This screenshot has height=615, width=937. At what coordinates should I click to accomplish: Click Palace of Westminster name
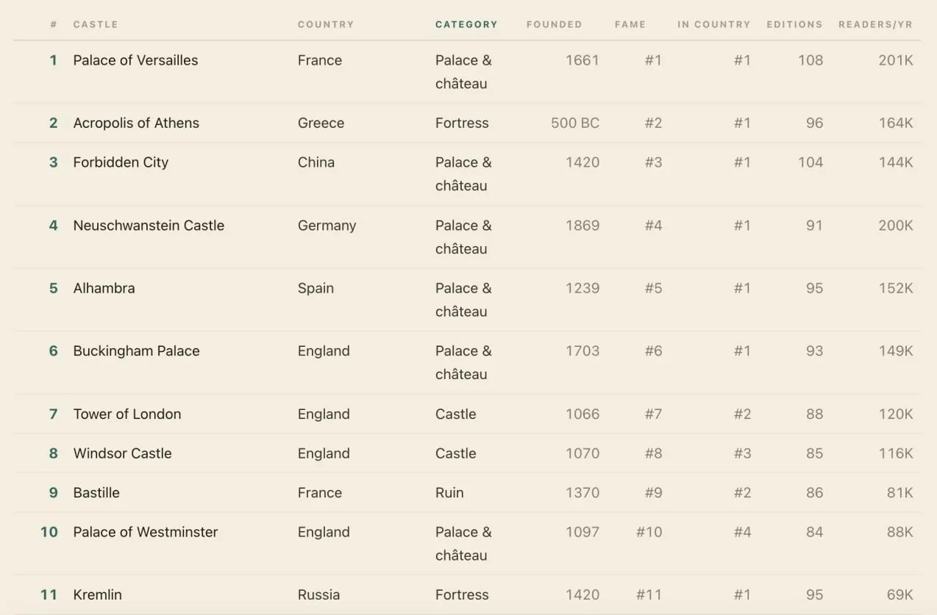tap(146, 532)
